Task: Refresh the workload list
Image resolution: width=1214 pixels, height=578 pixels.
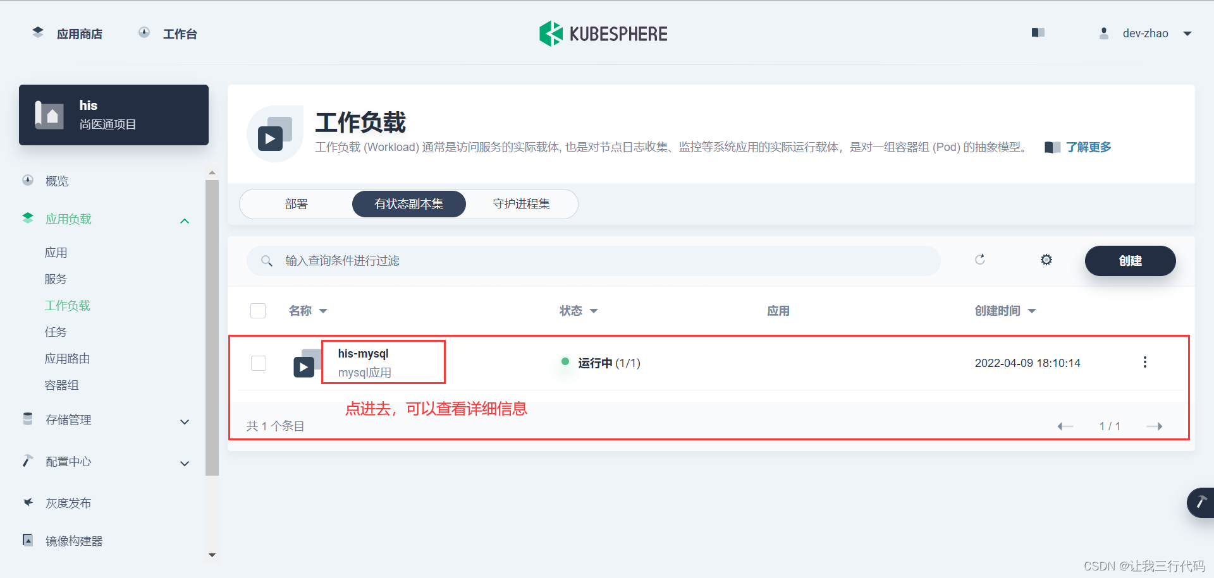Action: pyautogui.click(x=980, y=260)
